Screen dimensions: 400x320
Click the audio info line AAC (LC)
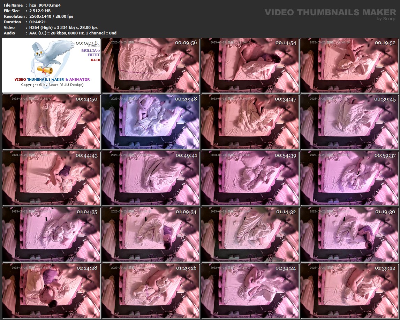pos(73,33)
